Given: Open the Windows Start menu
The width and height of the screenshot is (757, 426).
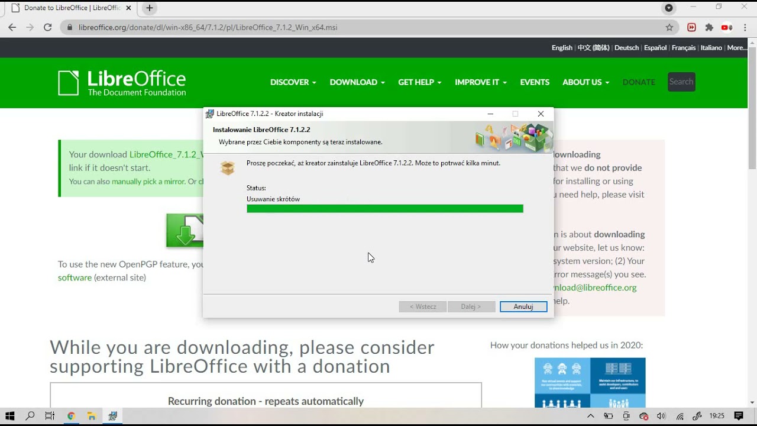Looking at the screenshot, I should 10,416.
